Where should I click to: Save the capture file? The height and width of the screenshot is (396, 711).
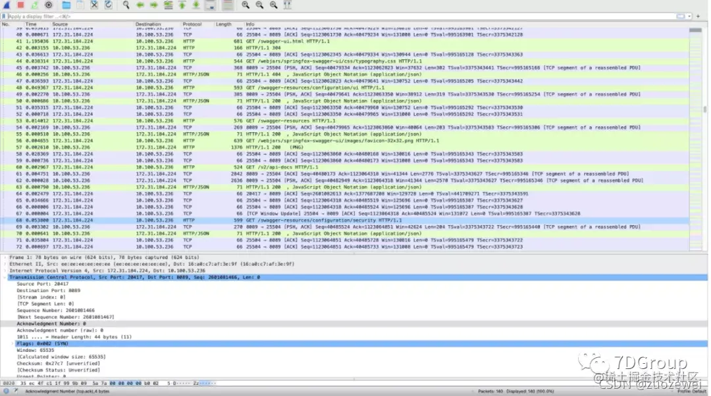(80, 5)
